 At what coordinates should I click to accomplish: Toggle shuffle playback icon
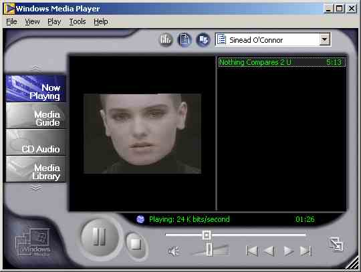pos(203,39)
